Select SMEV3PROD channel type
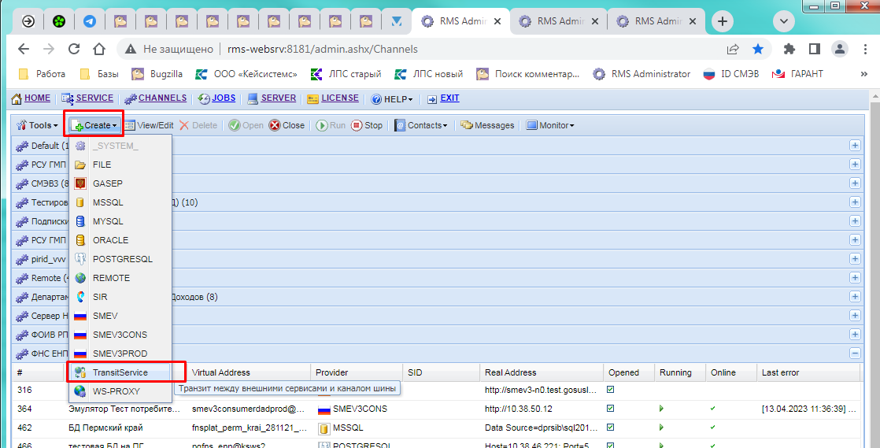Screen dimensions: 880x448 click(x=120, y=354)
